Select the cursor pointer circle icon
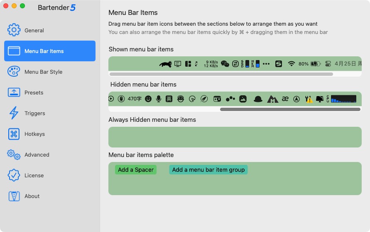This screenshot has height=232, width=370. tap(192, 99)
